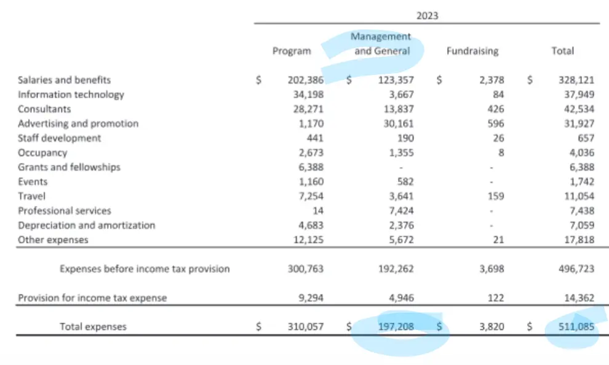The width and height of the screenshot is (609, 365).
Task: Click the Expenses before income tax provision label
Action: click(145, 269)
